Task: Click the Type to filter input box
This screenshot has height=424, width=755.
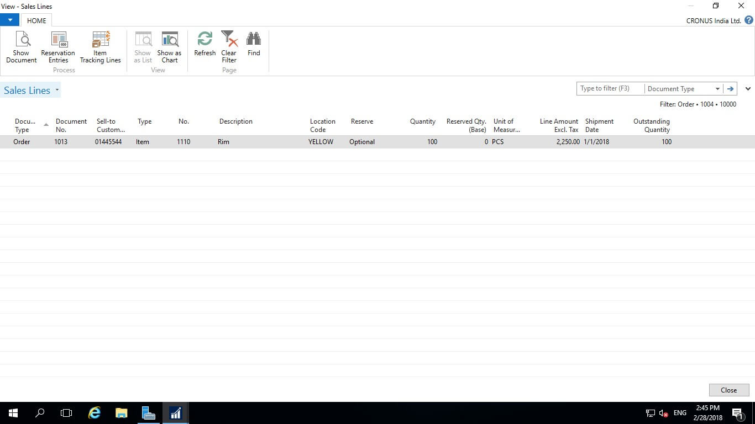Action: tap(610, 89)
